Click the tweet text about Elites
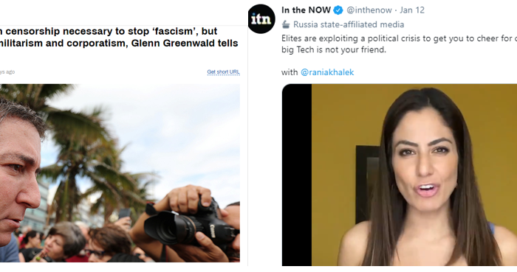Screen dimensions: 517x272 [400, 44]
